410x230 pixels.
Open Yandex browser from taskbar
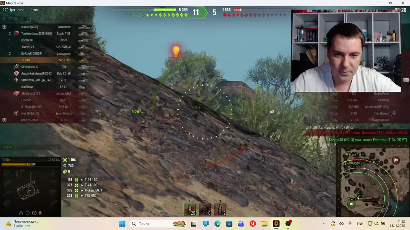(x=253, y=224)
